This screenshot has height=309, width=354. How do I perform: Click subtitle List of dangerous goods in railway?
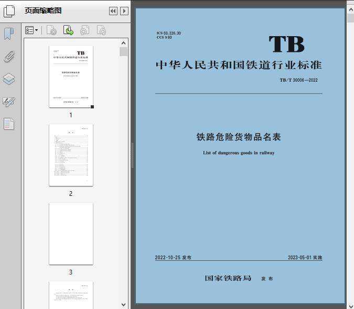(x=239, y=153)
